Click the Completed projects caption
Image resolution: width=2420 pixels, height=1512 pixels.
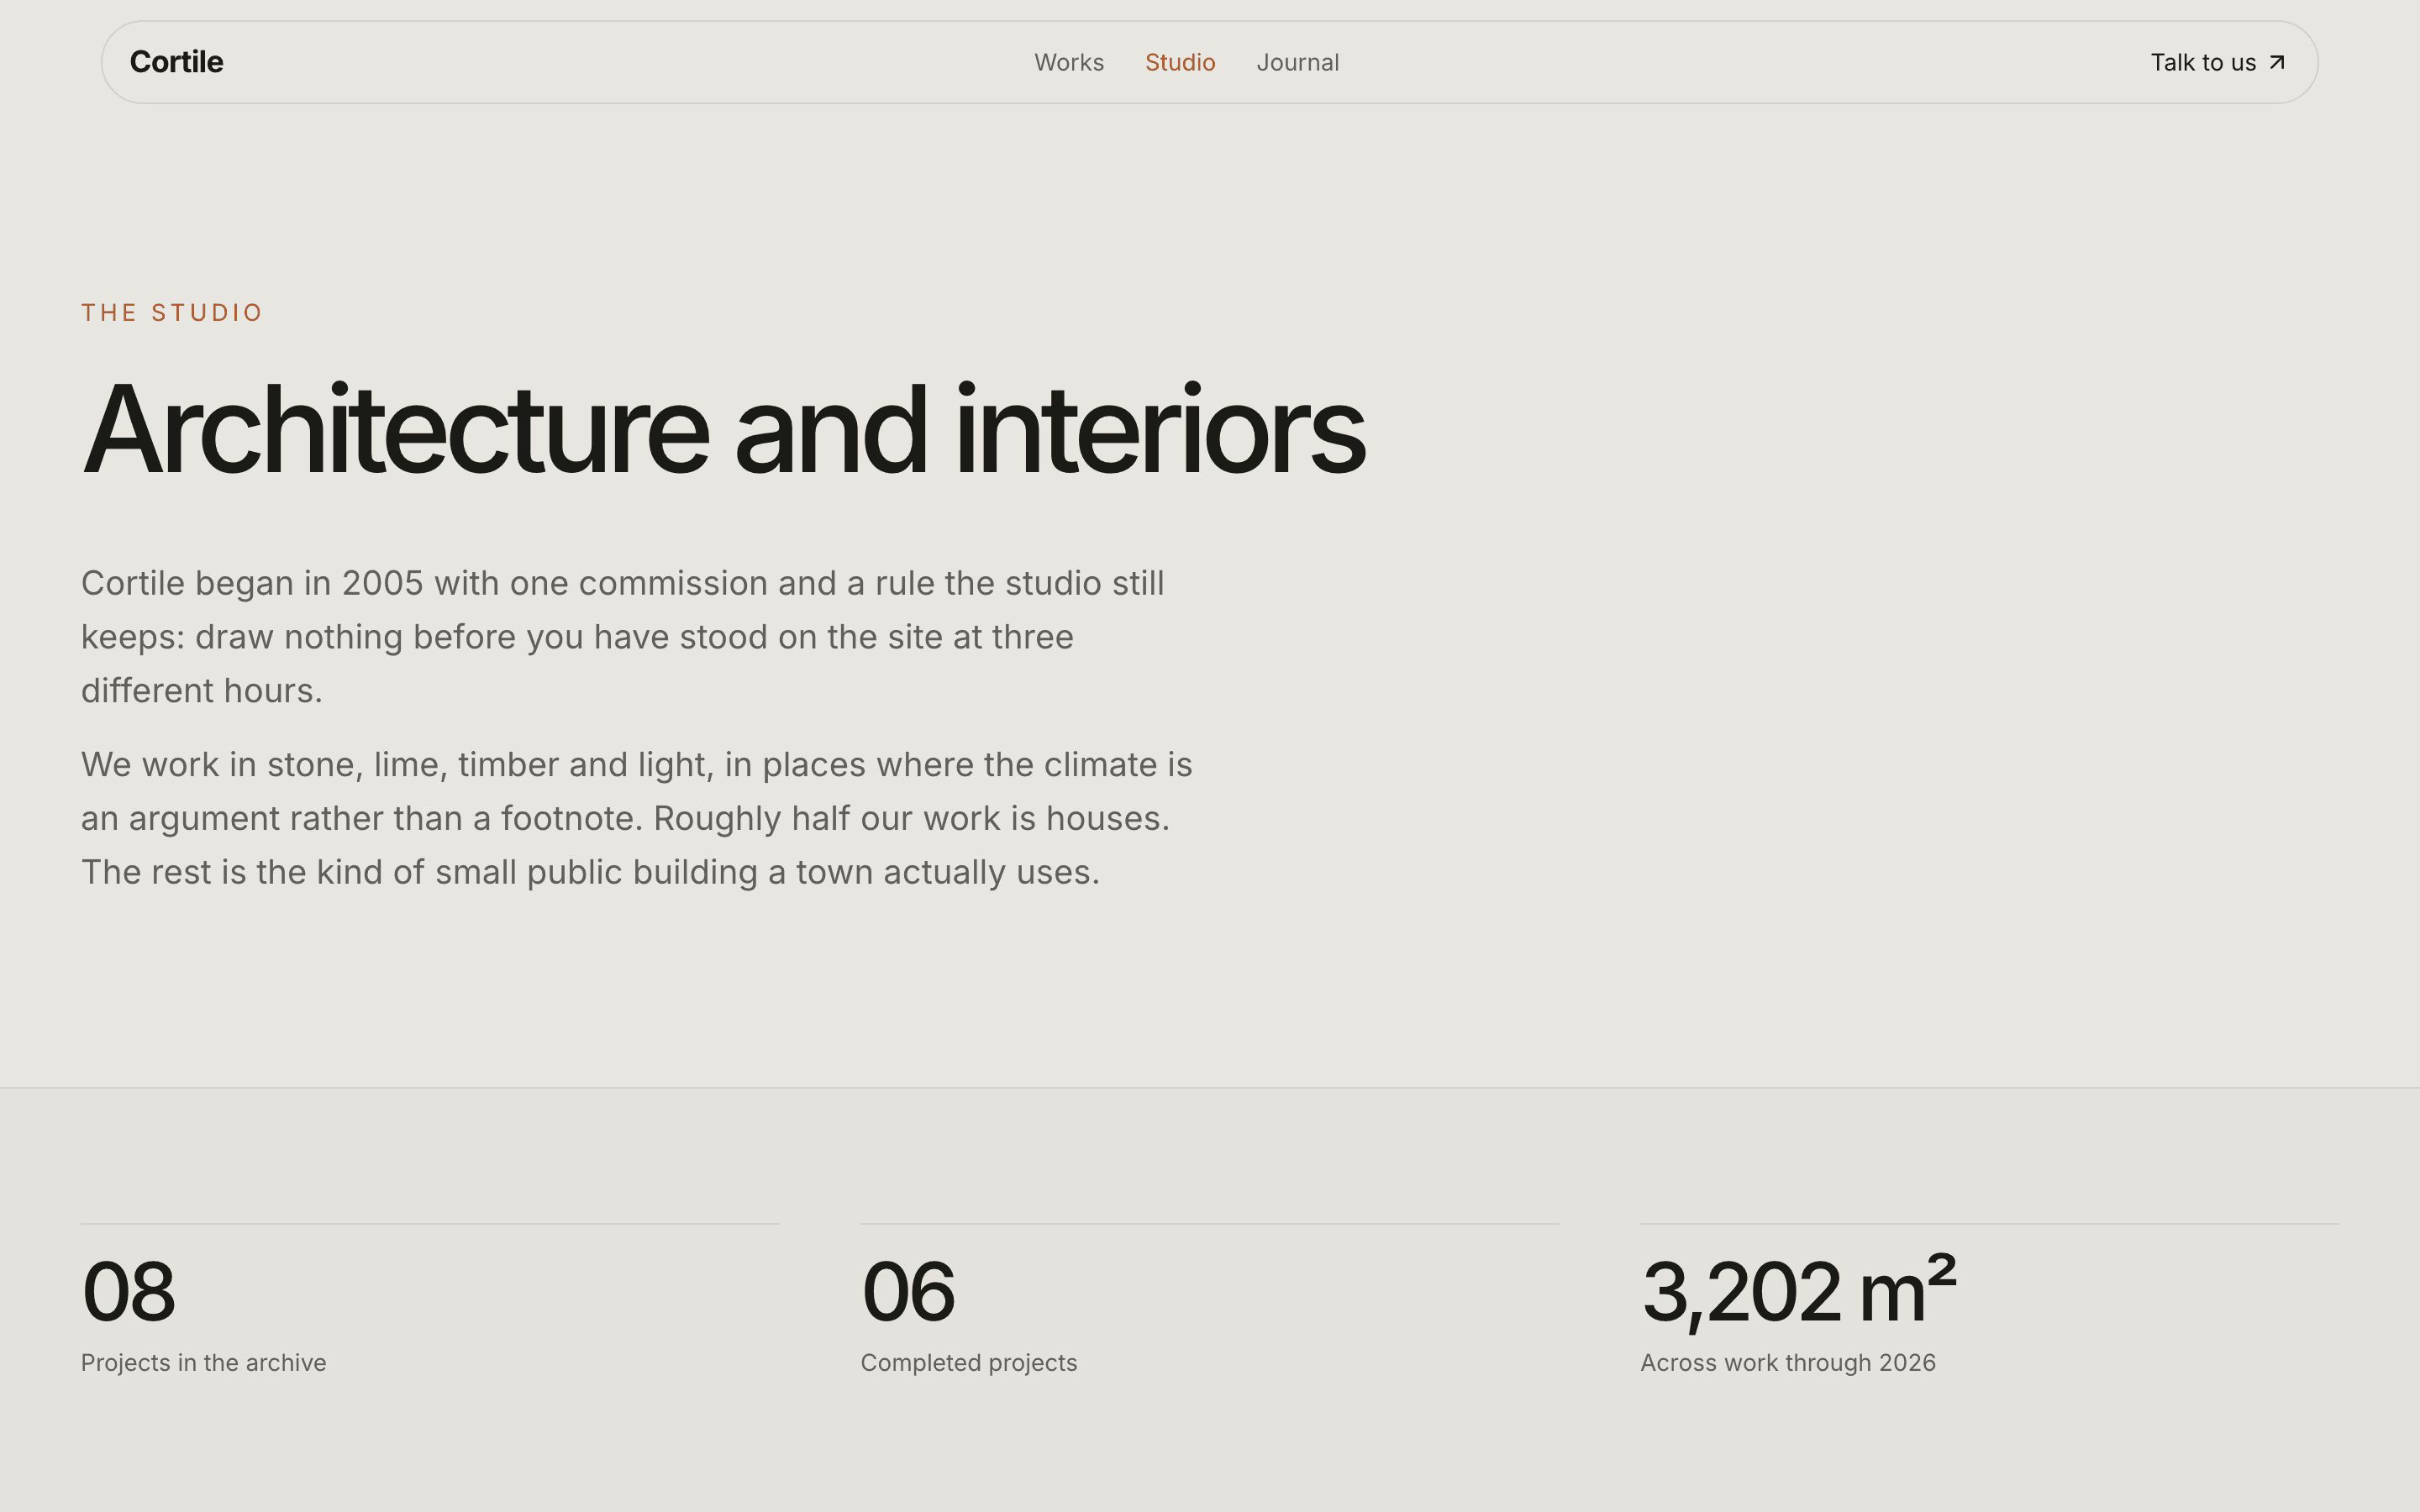tap(969, 1363)
